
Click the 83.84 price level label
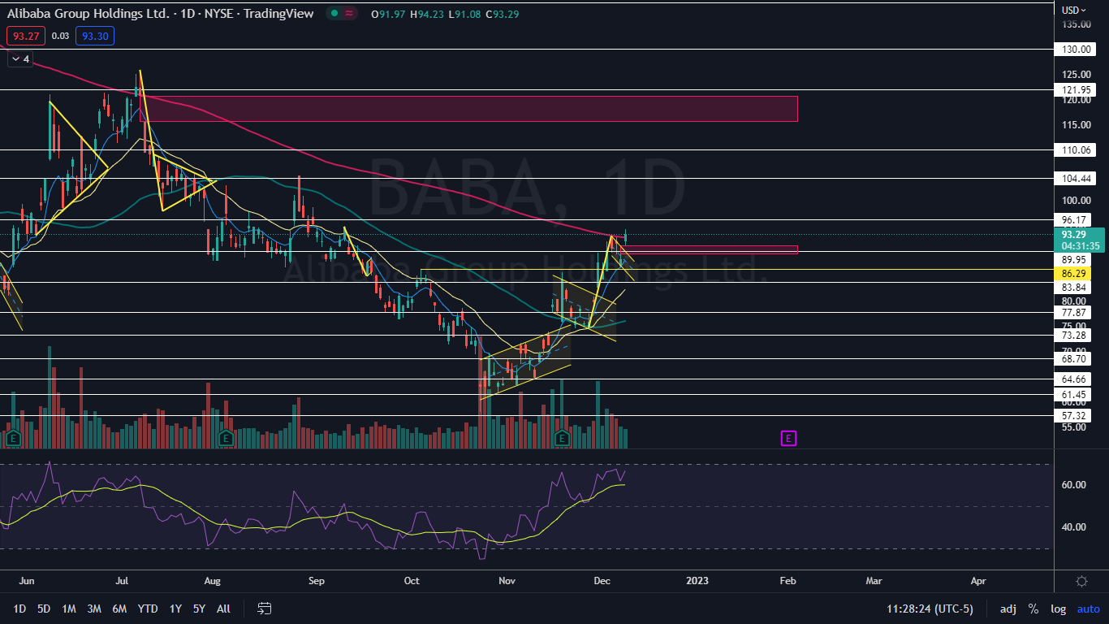pyautogui.click(x=1076, y=288)
